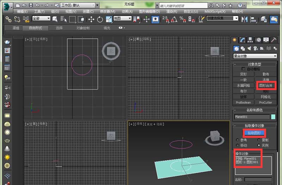The width and height of the screenshot is (282, 185).
Task: Select the Rotate transform tool
Action: [x=100, y=19]
